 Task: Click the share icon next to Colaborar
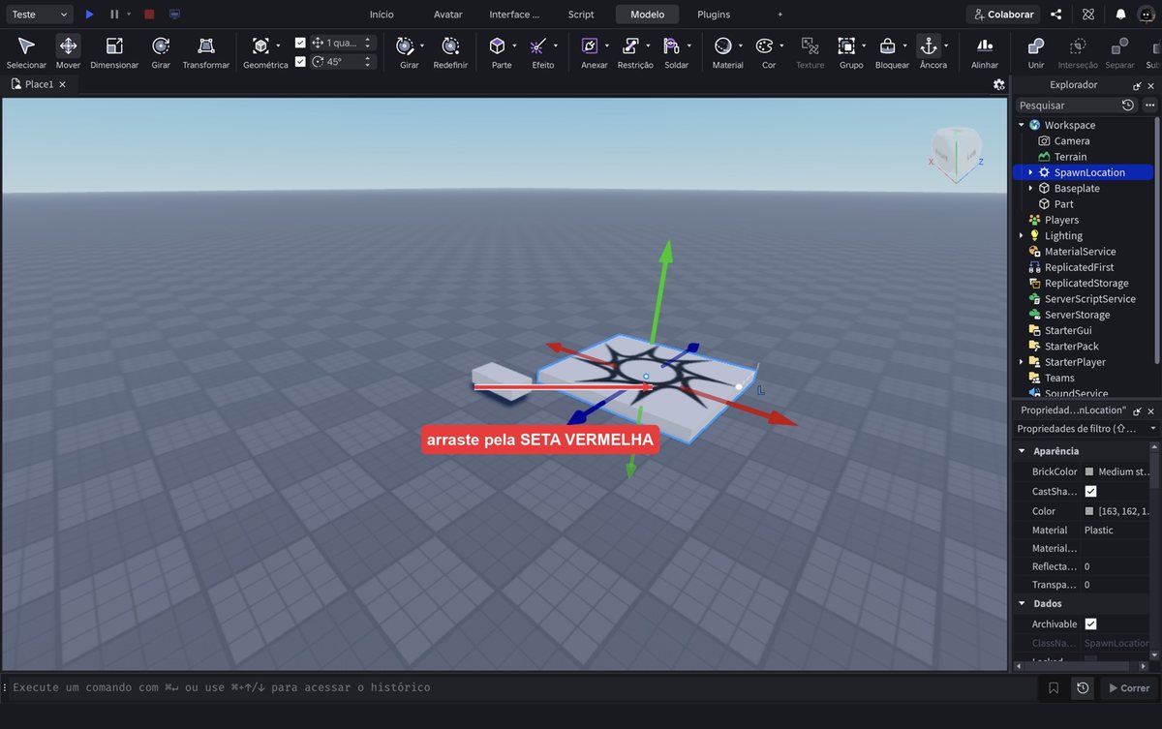pos(1056,15)
